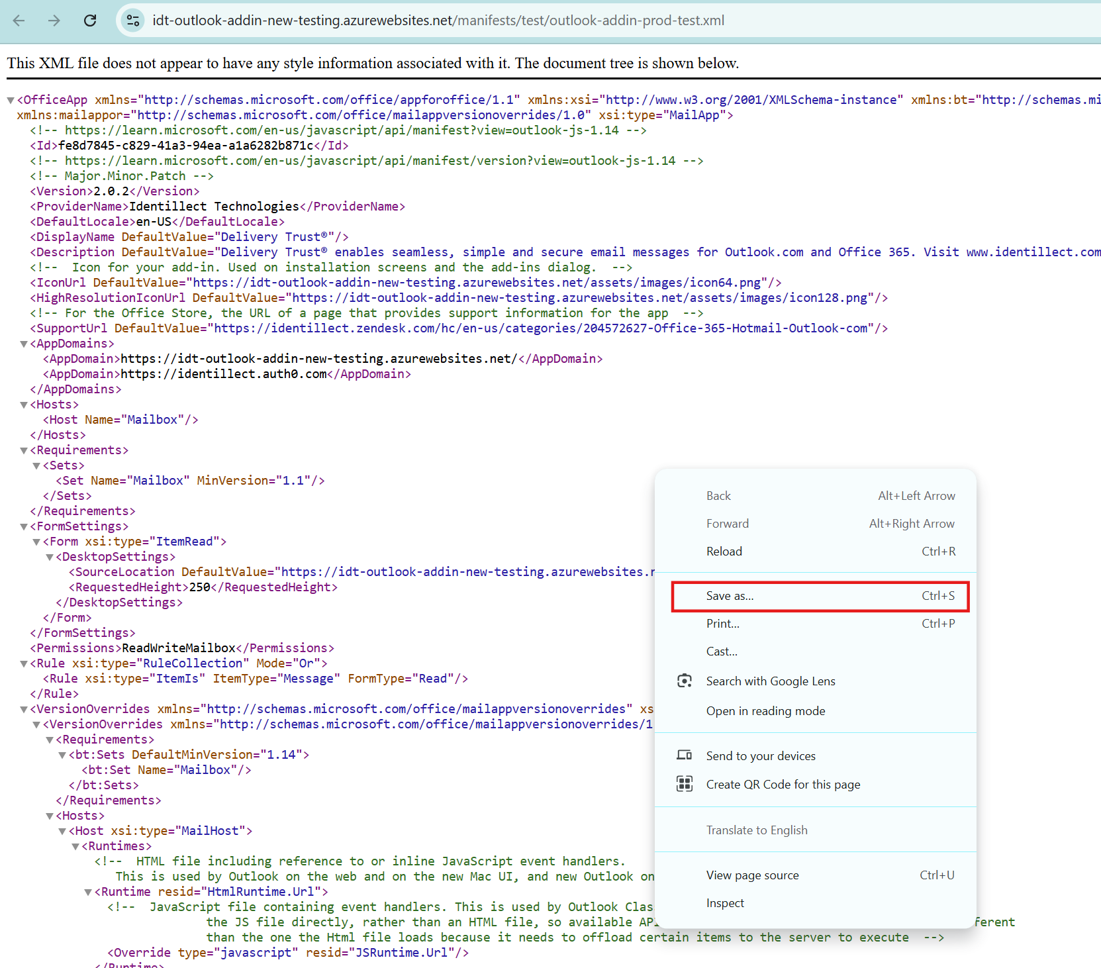Collapse the first Hosts node with Mailbox
The height and width of the screenshot is (968, 1101).
pyautogui.click(x=24, y=405)
